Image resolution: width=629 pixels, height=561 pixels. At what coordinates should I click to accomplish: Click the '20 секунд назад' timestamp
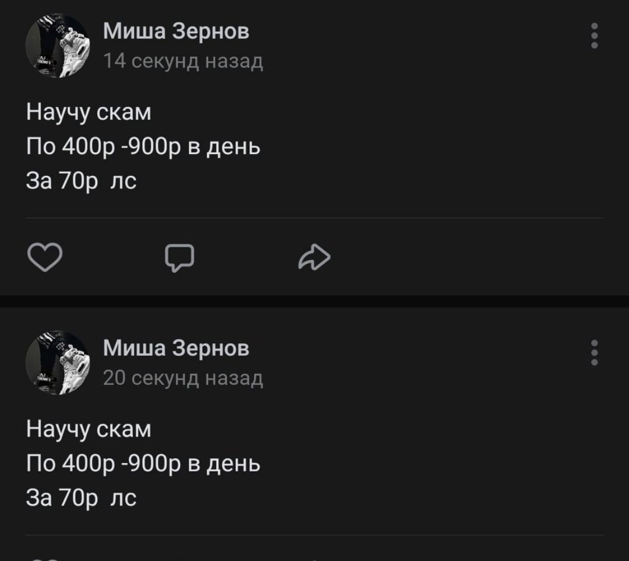pyautogui.click(x=183, y=378)
